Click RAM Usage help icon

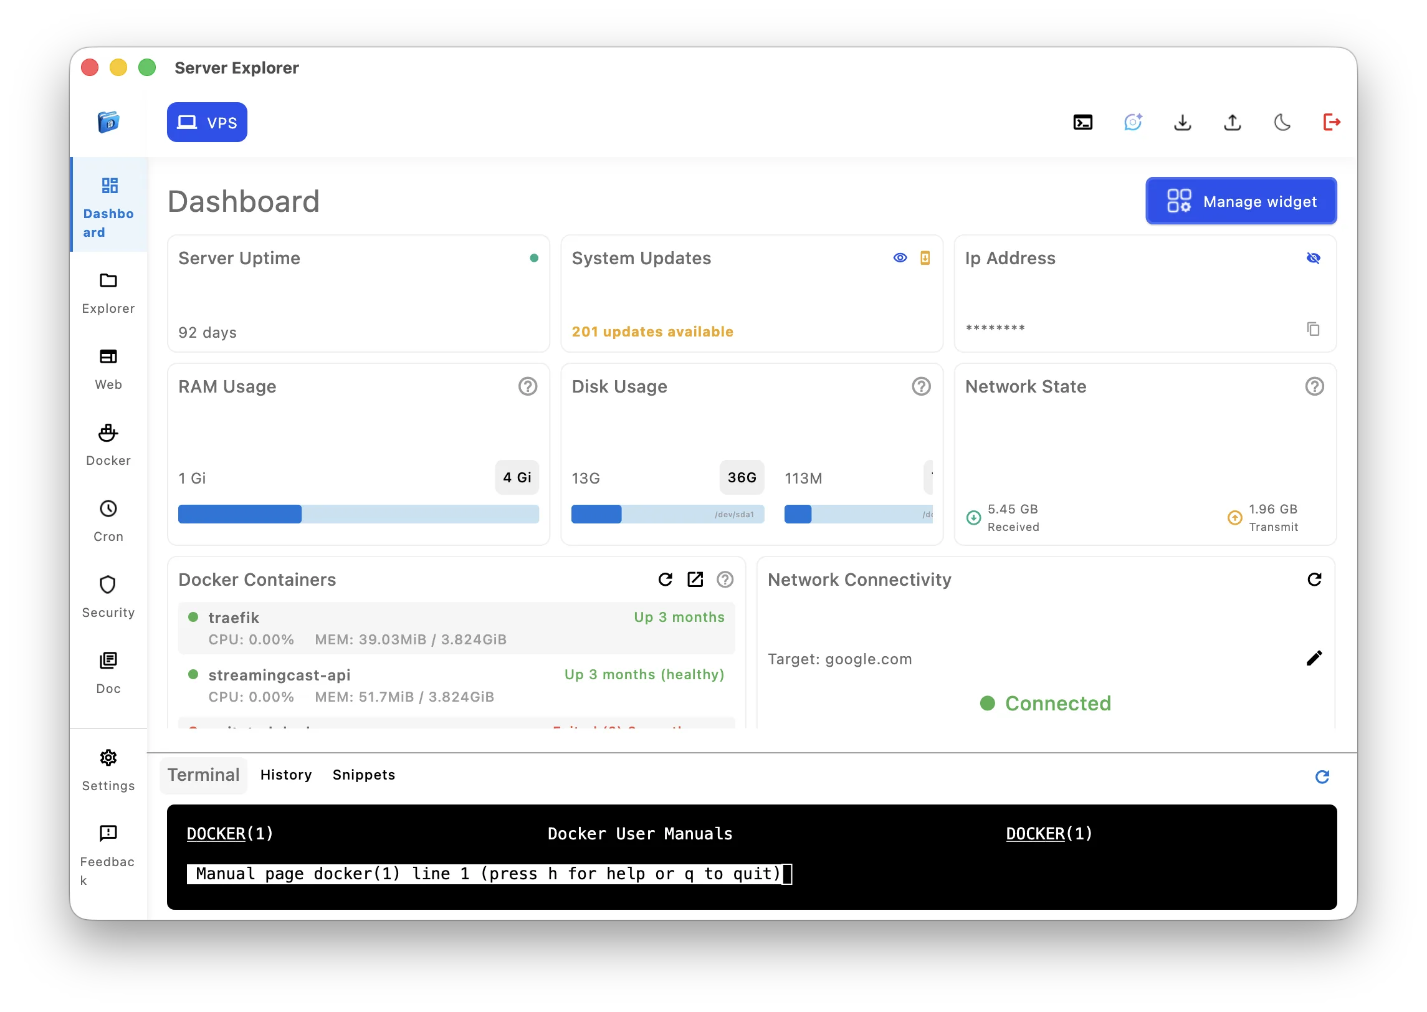pyautogui.click(x=528, y=386)
